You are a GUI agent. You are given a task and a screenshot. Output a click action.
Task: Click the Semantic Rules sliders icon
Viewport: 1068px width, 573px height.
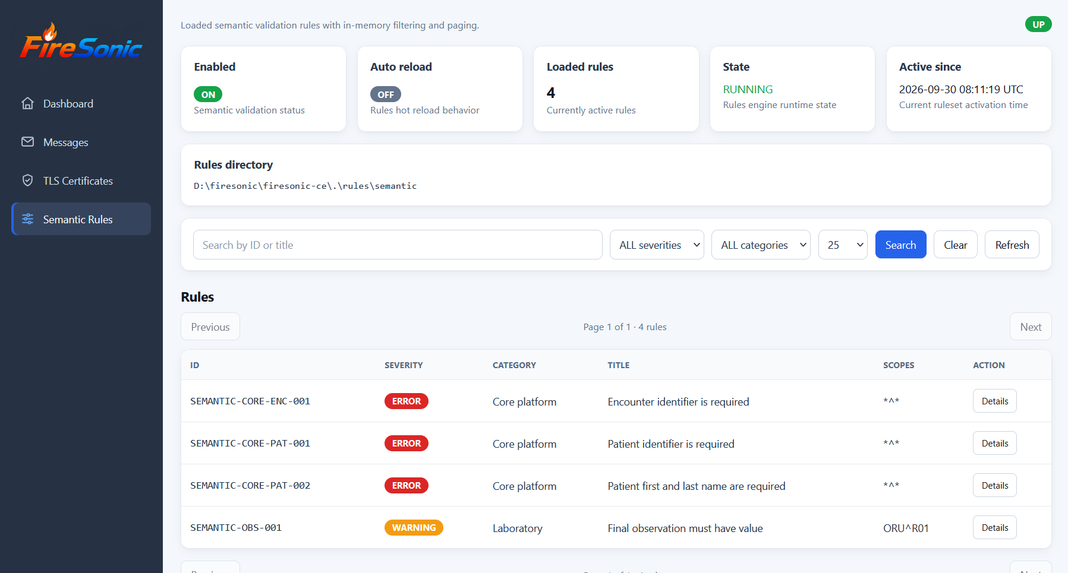(x=27, y=219)
